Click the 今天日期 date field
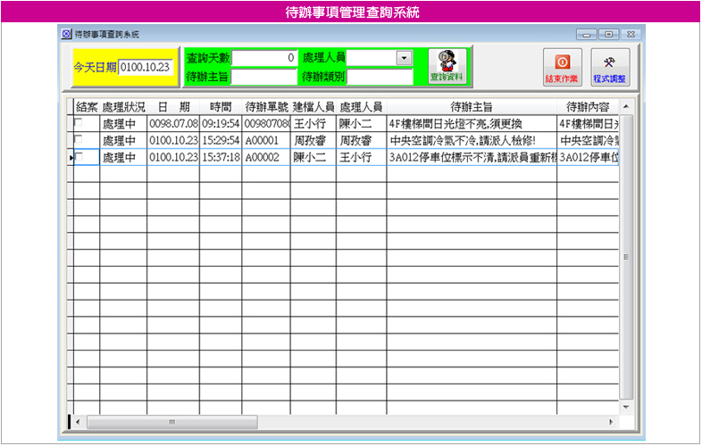 point(145,66)
